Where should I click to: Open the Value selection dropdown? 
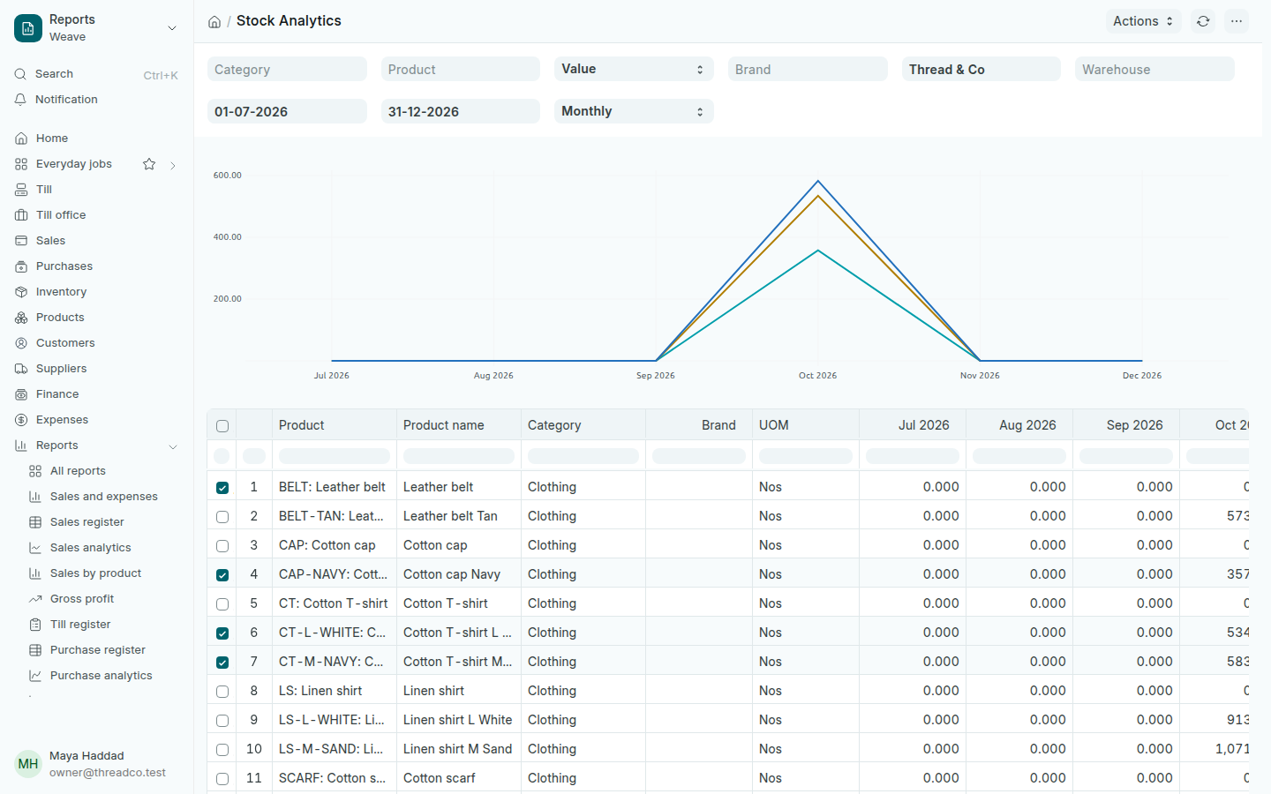(634, 69)
